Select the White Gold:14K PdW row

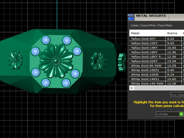(x=157, y=84)
